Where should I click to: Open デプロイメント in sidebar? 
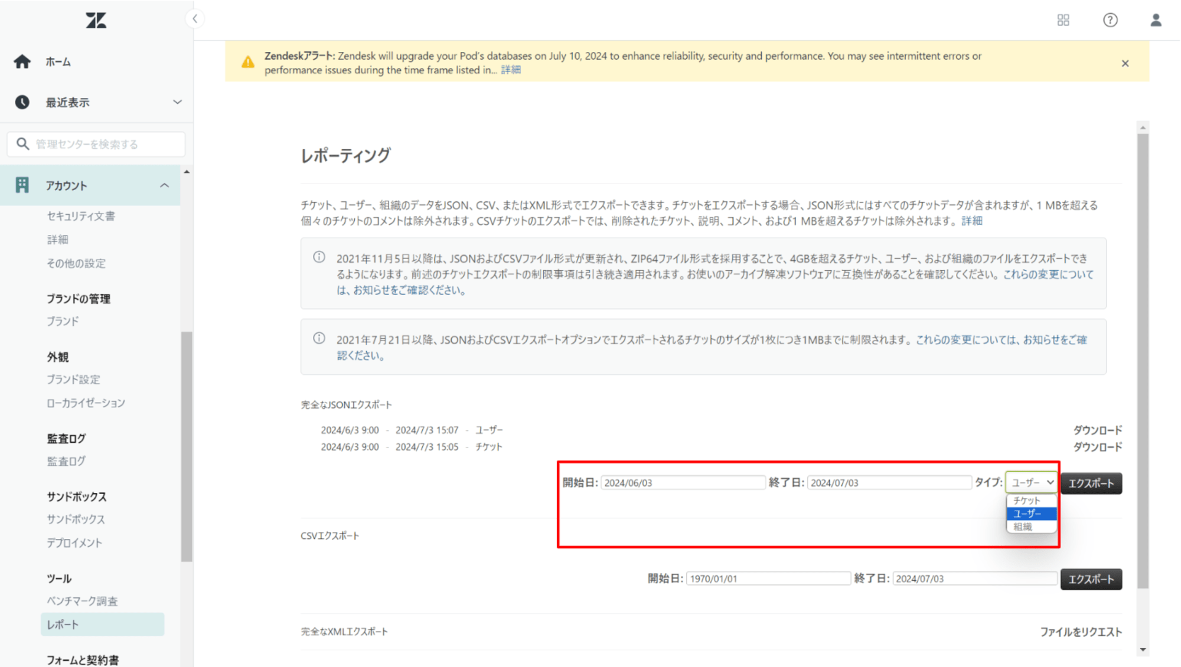click(x=74, y=542)
